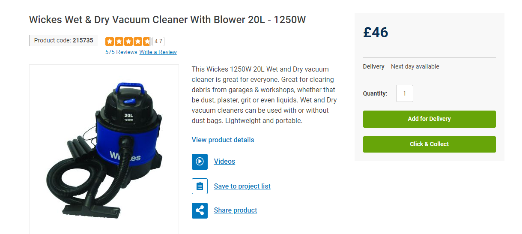Image resolution: width=522 pixels, height=234 pixels.
Task: Click the 4.7 rating score badge
Action: click(x=158, y=42)
